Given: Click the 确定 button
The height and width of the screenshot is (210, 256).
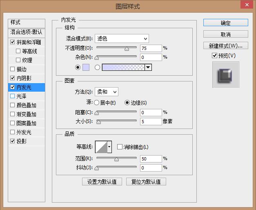Looking at the screenshot, I should [x=226, y=23].
